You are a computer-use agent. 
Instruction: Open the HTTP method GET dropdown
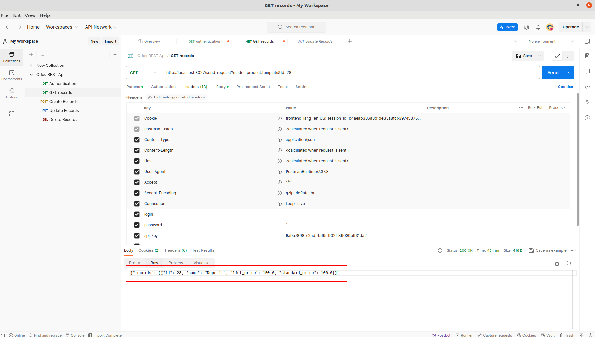(143, 73)
